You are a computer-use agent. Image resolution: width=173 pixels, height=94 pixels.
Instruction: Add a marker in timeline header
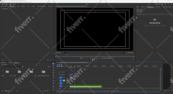64,66
